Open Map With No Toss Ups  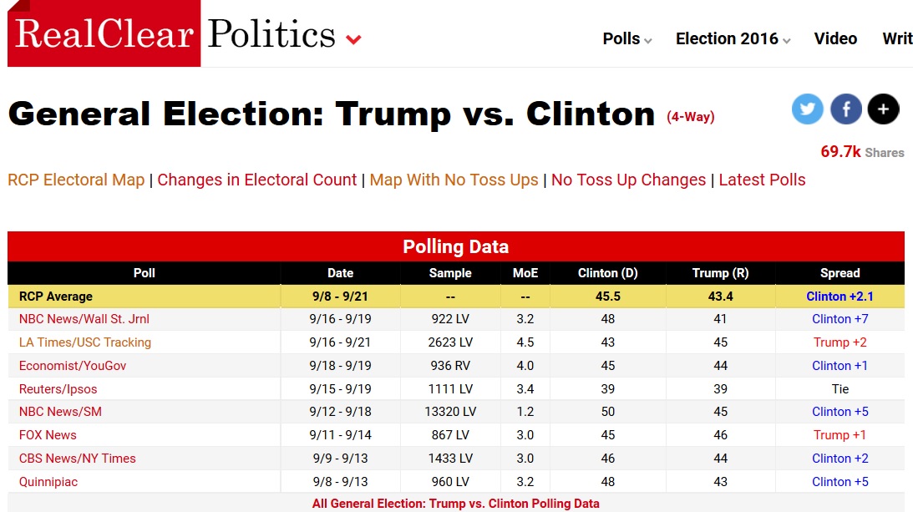click(x=454, y=180)
